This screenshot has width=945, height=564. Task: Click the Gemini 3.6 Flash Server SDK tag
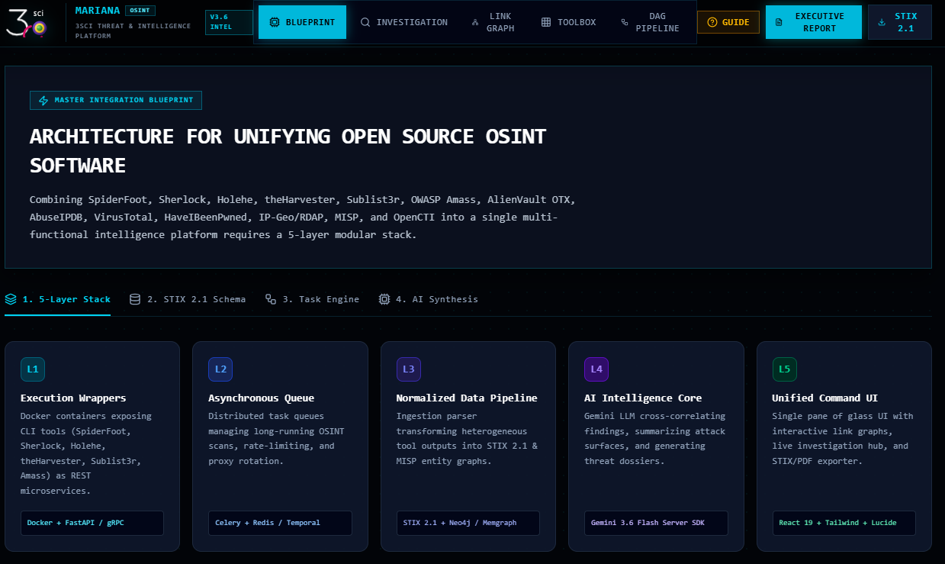pyautogui.click(x=656, y=523)
